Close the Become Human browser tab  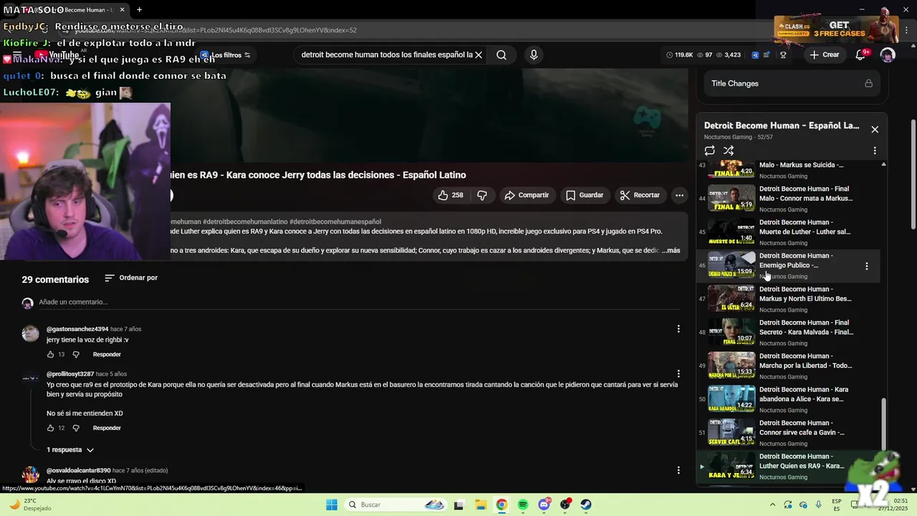pyautogui.click(x=122, y=10)
